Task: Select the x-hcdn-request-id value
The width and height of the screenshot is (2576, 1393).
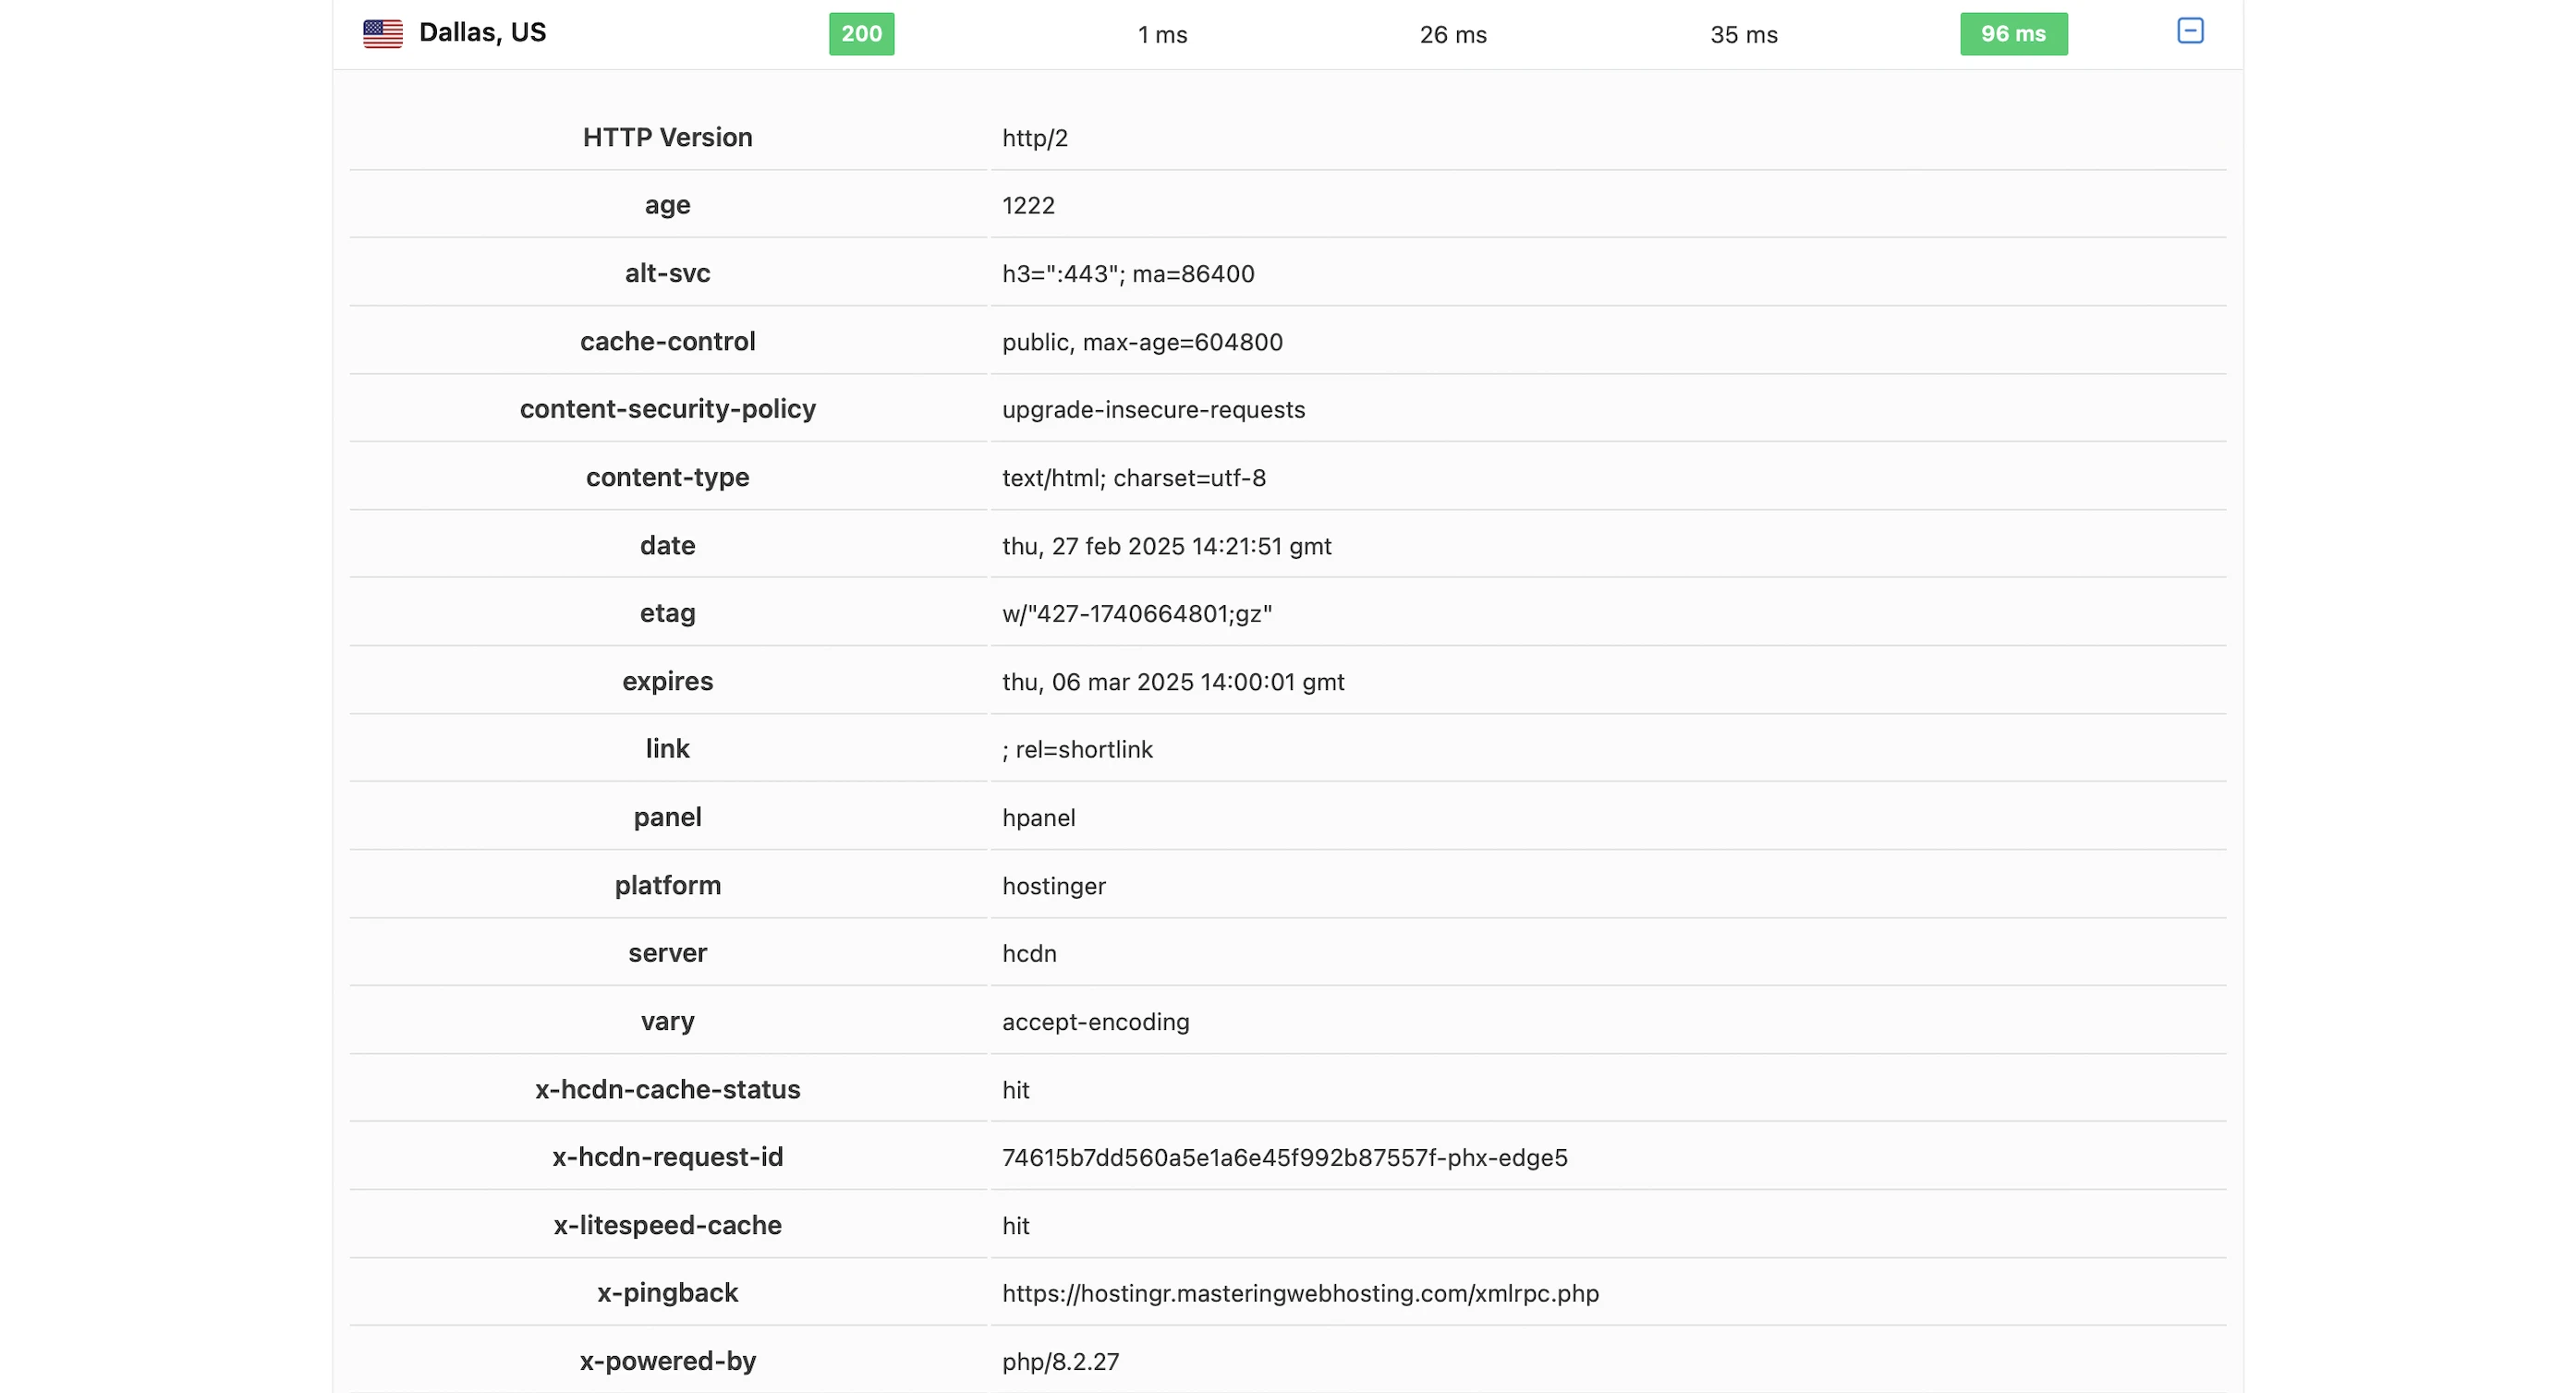Action: 1284,1157
